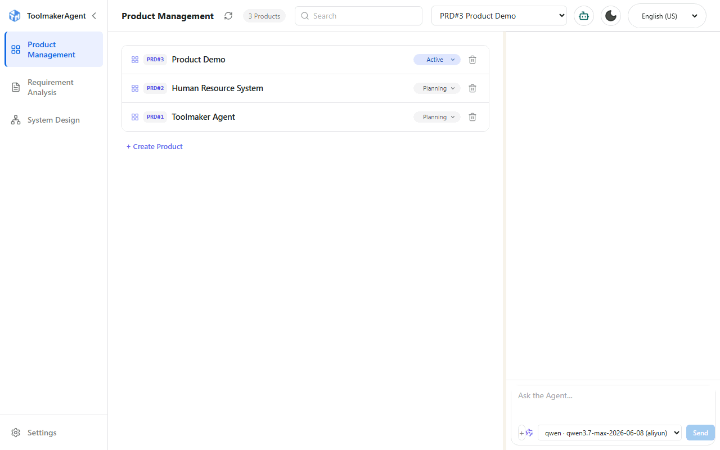720x450 pixels.
Task: Click the System Design hierarchy icon
Action: 16,120
